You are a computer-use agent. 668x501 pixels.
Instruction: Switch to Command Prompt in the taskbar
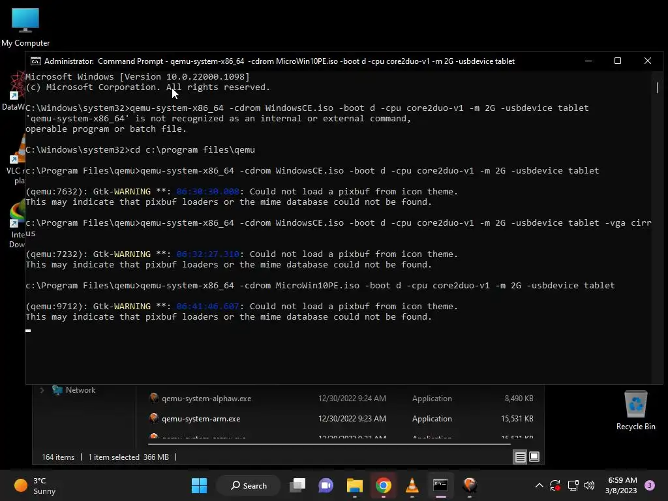click(440, 485)
